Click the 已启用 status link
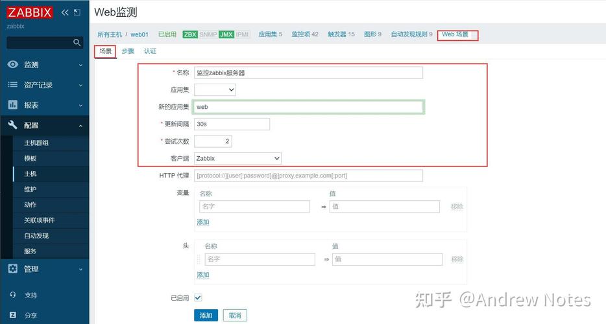Image resolution: width=606 pixels, height=324 pixels. click(167, 34)
